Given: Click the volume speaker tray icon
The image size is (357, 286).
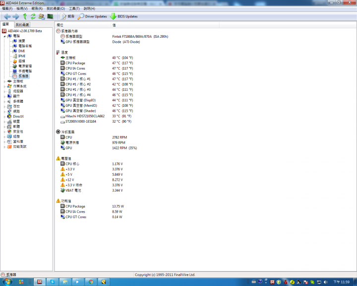Looking at the screenshot, I should pyautogui.click(x=326, y=282).
